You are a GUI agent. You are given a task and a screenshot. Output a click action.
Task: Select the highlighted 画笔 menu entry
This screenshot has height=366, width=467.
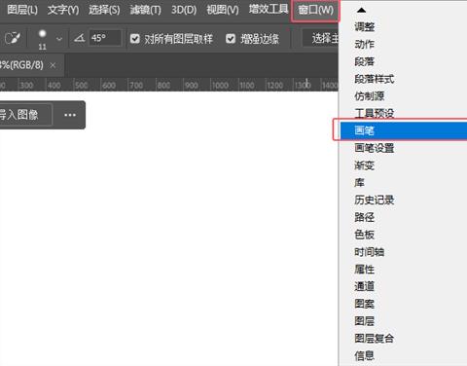click(x=404, y=130)
